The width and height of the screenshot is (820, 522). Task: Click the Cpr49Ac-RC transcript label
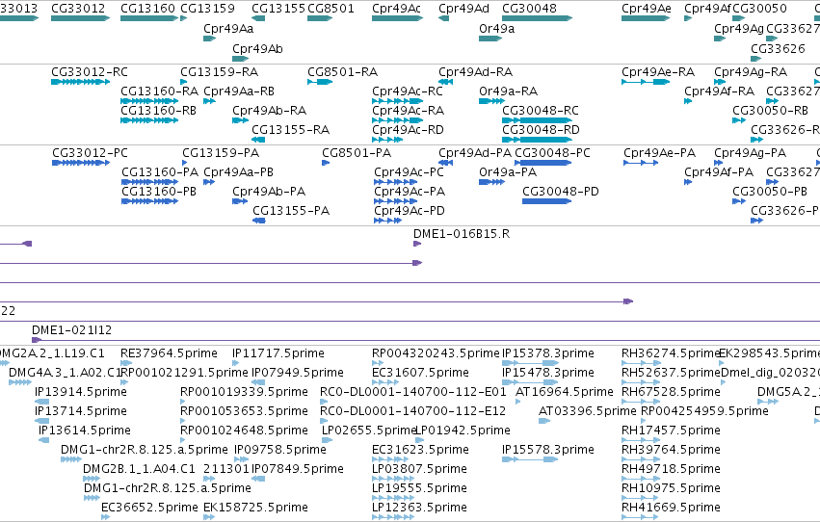click(x=408, y=91)
